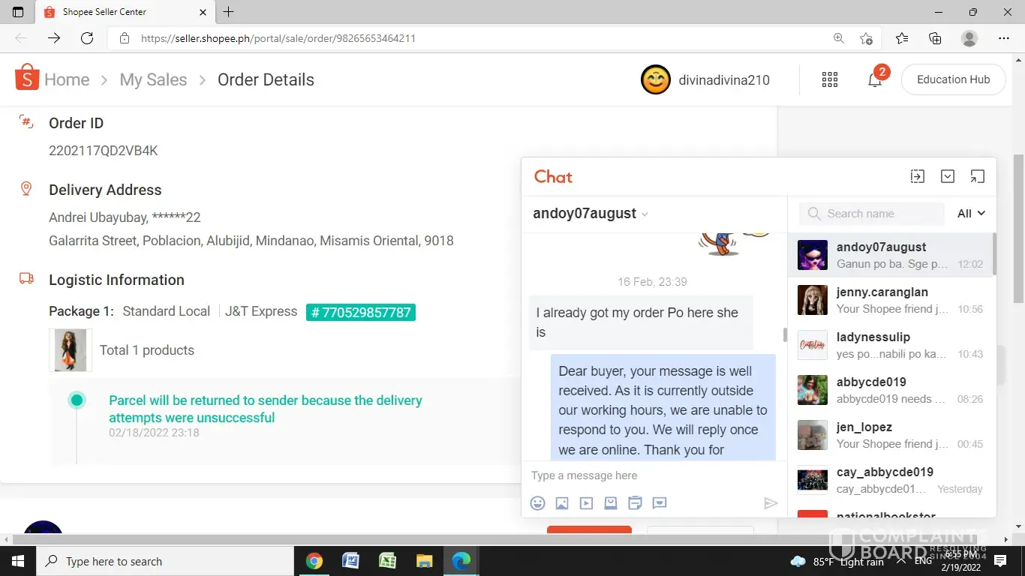
Task: Hide the chat conversation list sidebar
Action: pos(917,176)
